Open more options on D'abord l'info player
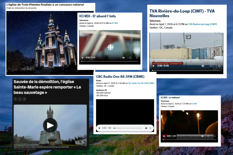Viewport: 233px width, 155px height. tap(137, 58)
